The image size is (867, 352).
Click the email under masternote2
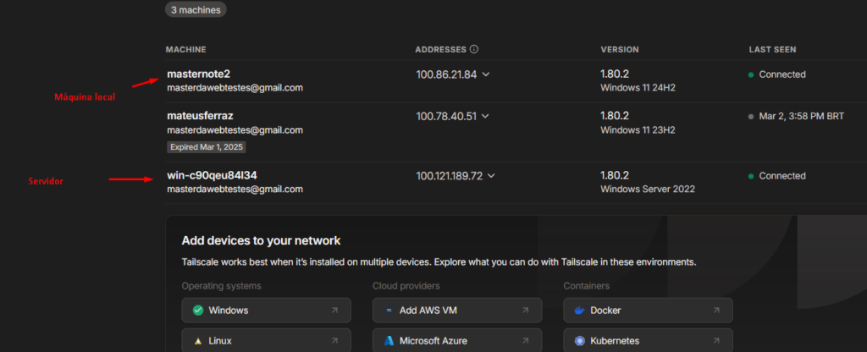tap(235, 88)
